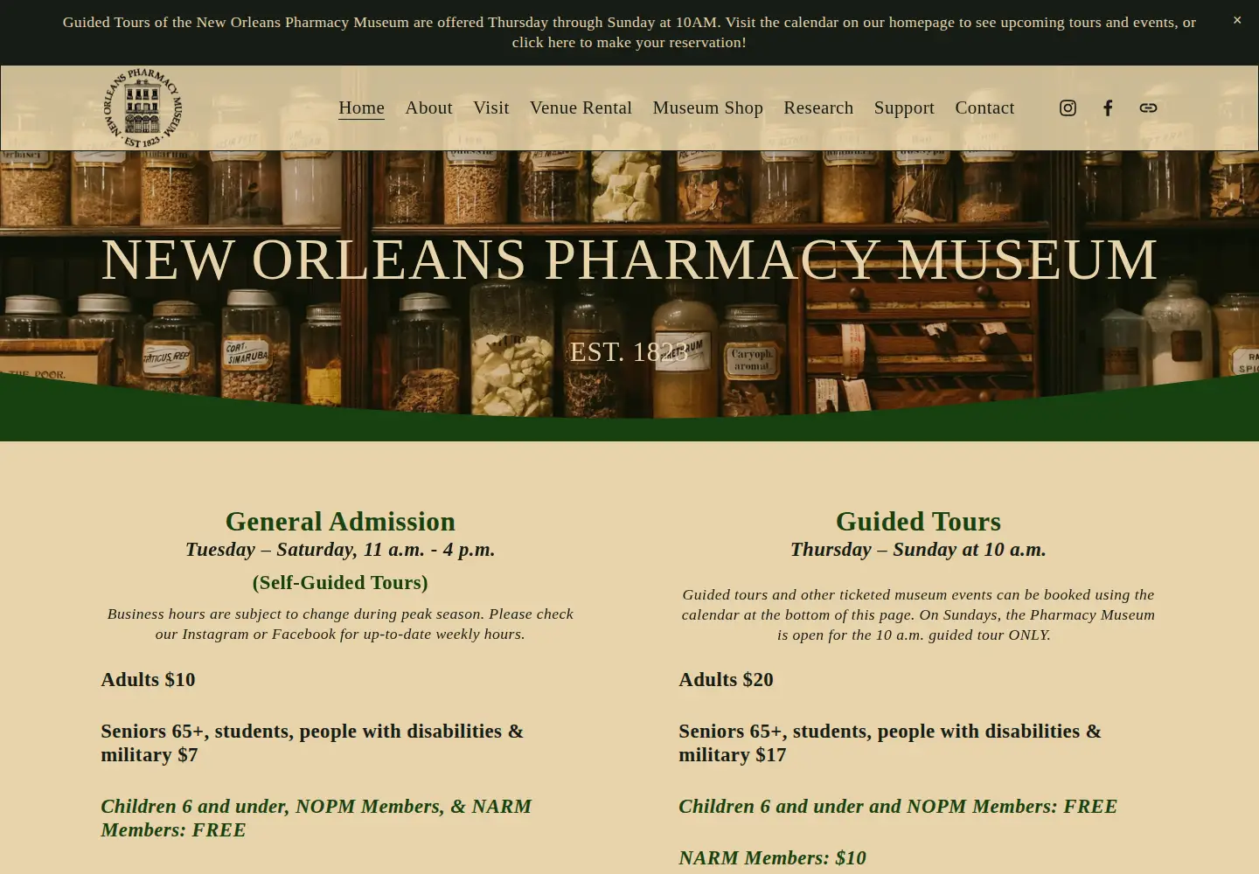Image resolution: width=1259 pixels, height=874 pixels.
Task: Open the Research menu item
Action: [818, 108]
